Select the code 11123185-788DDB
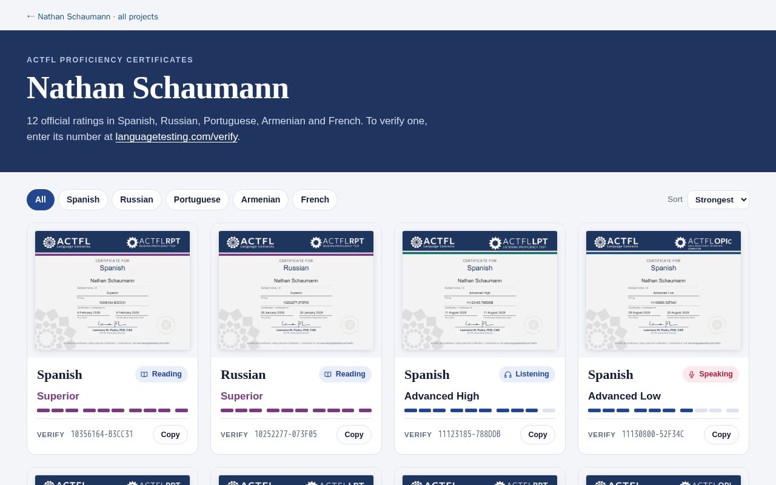The width and height of the screenshot is (776, 485). [x=469, y=435]
